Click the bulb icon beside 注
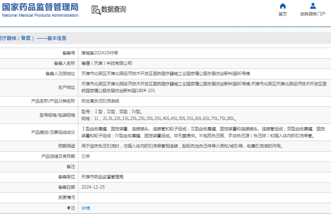 pyautogui.click(x=69, y=208)
